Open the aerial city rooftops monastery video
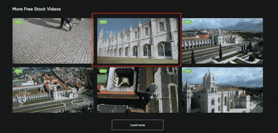 pos(53,90)
